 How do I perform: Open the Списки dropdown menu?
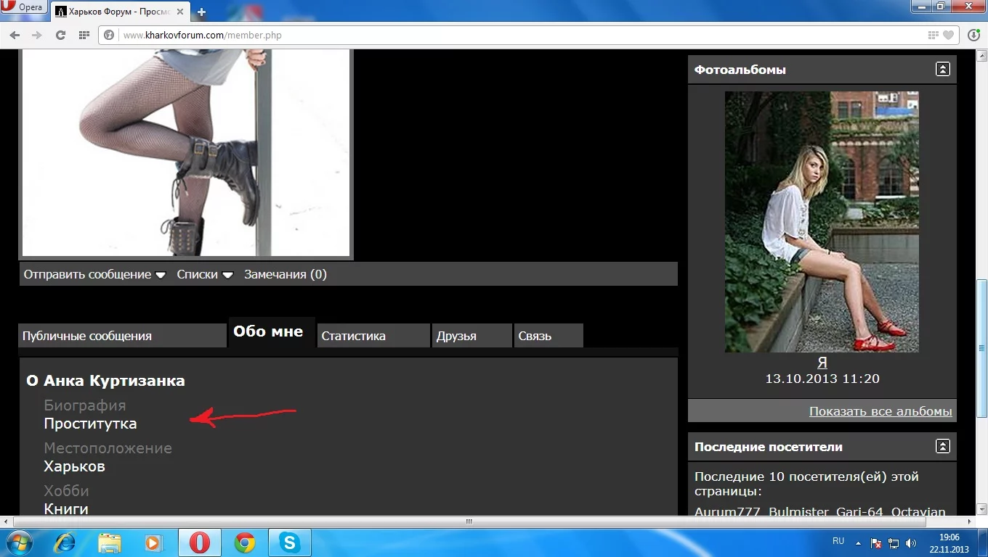[x=205, y=274]
